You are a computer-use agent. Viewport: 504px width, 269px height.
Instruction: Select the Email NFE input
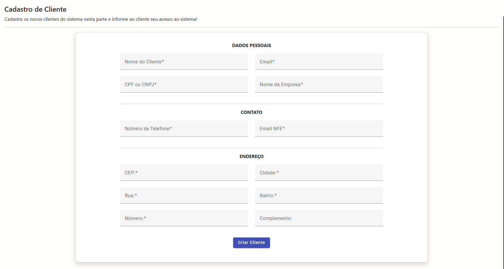(x=319, y=129)
